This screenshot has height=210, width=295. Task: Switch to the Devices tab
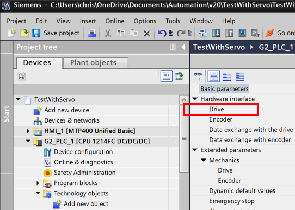tap(39, 63)
